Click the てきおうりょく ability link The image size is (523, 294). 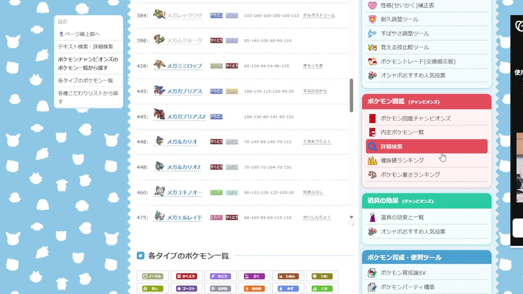(x=317, y=142)
